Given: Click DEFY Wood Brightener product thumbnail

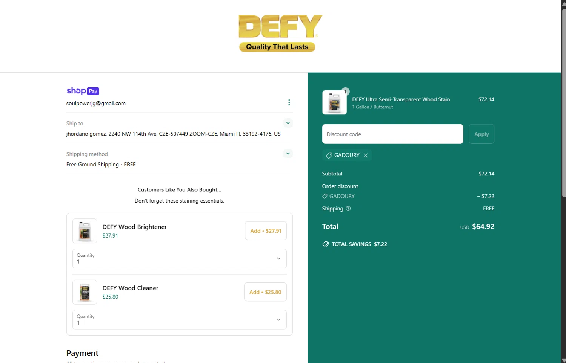Looking at the screenshot, I should [85, 231].
